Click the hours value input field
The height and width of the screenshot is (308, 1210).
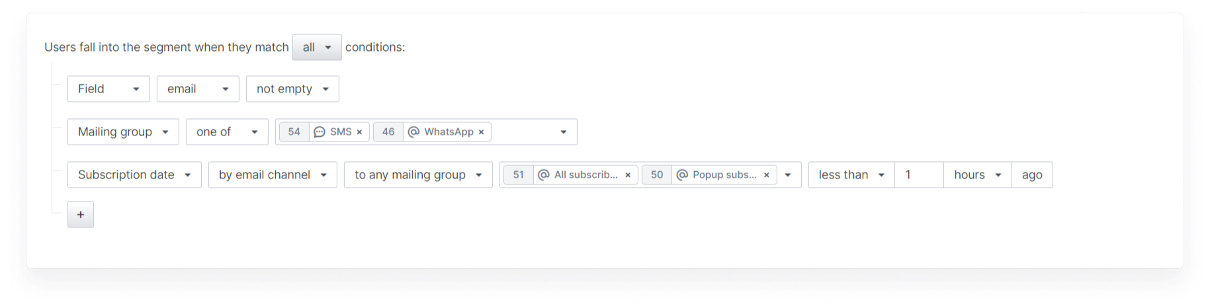(919, 175)
